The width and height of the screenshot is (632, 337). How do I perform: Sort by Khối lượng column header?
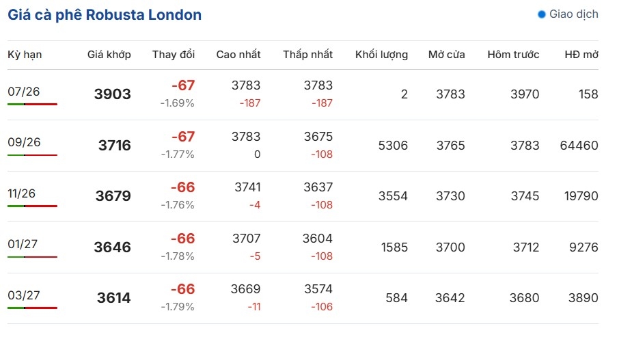(x=382, y=55)
